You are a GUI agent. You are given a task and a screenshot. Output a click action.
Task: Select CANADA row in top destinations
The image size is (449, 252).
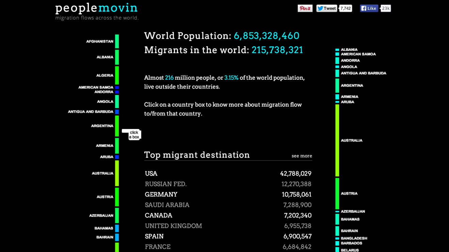click(228, 216)
